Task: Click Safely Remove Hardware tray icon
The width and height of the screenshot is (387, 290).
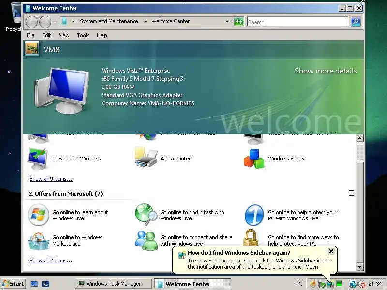Action: (x=321, y=284)
